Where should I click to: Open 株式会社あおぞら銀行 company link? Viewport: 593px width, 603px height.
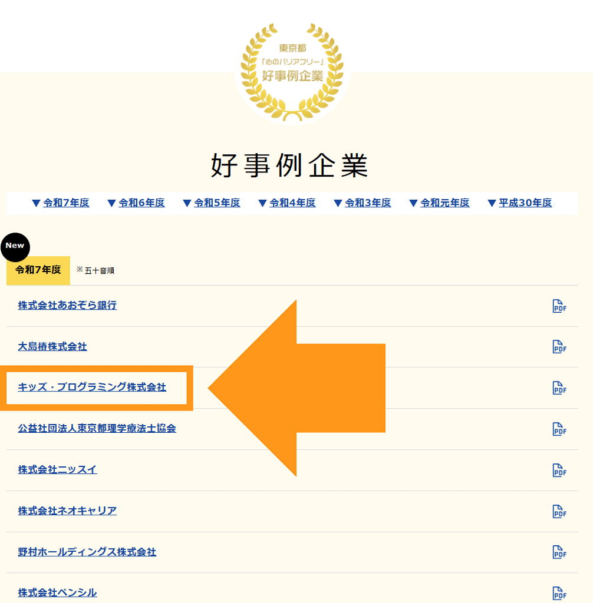67,305
